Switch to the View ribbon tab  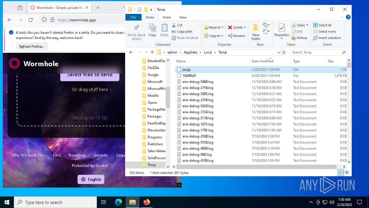coord(183,17)
